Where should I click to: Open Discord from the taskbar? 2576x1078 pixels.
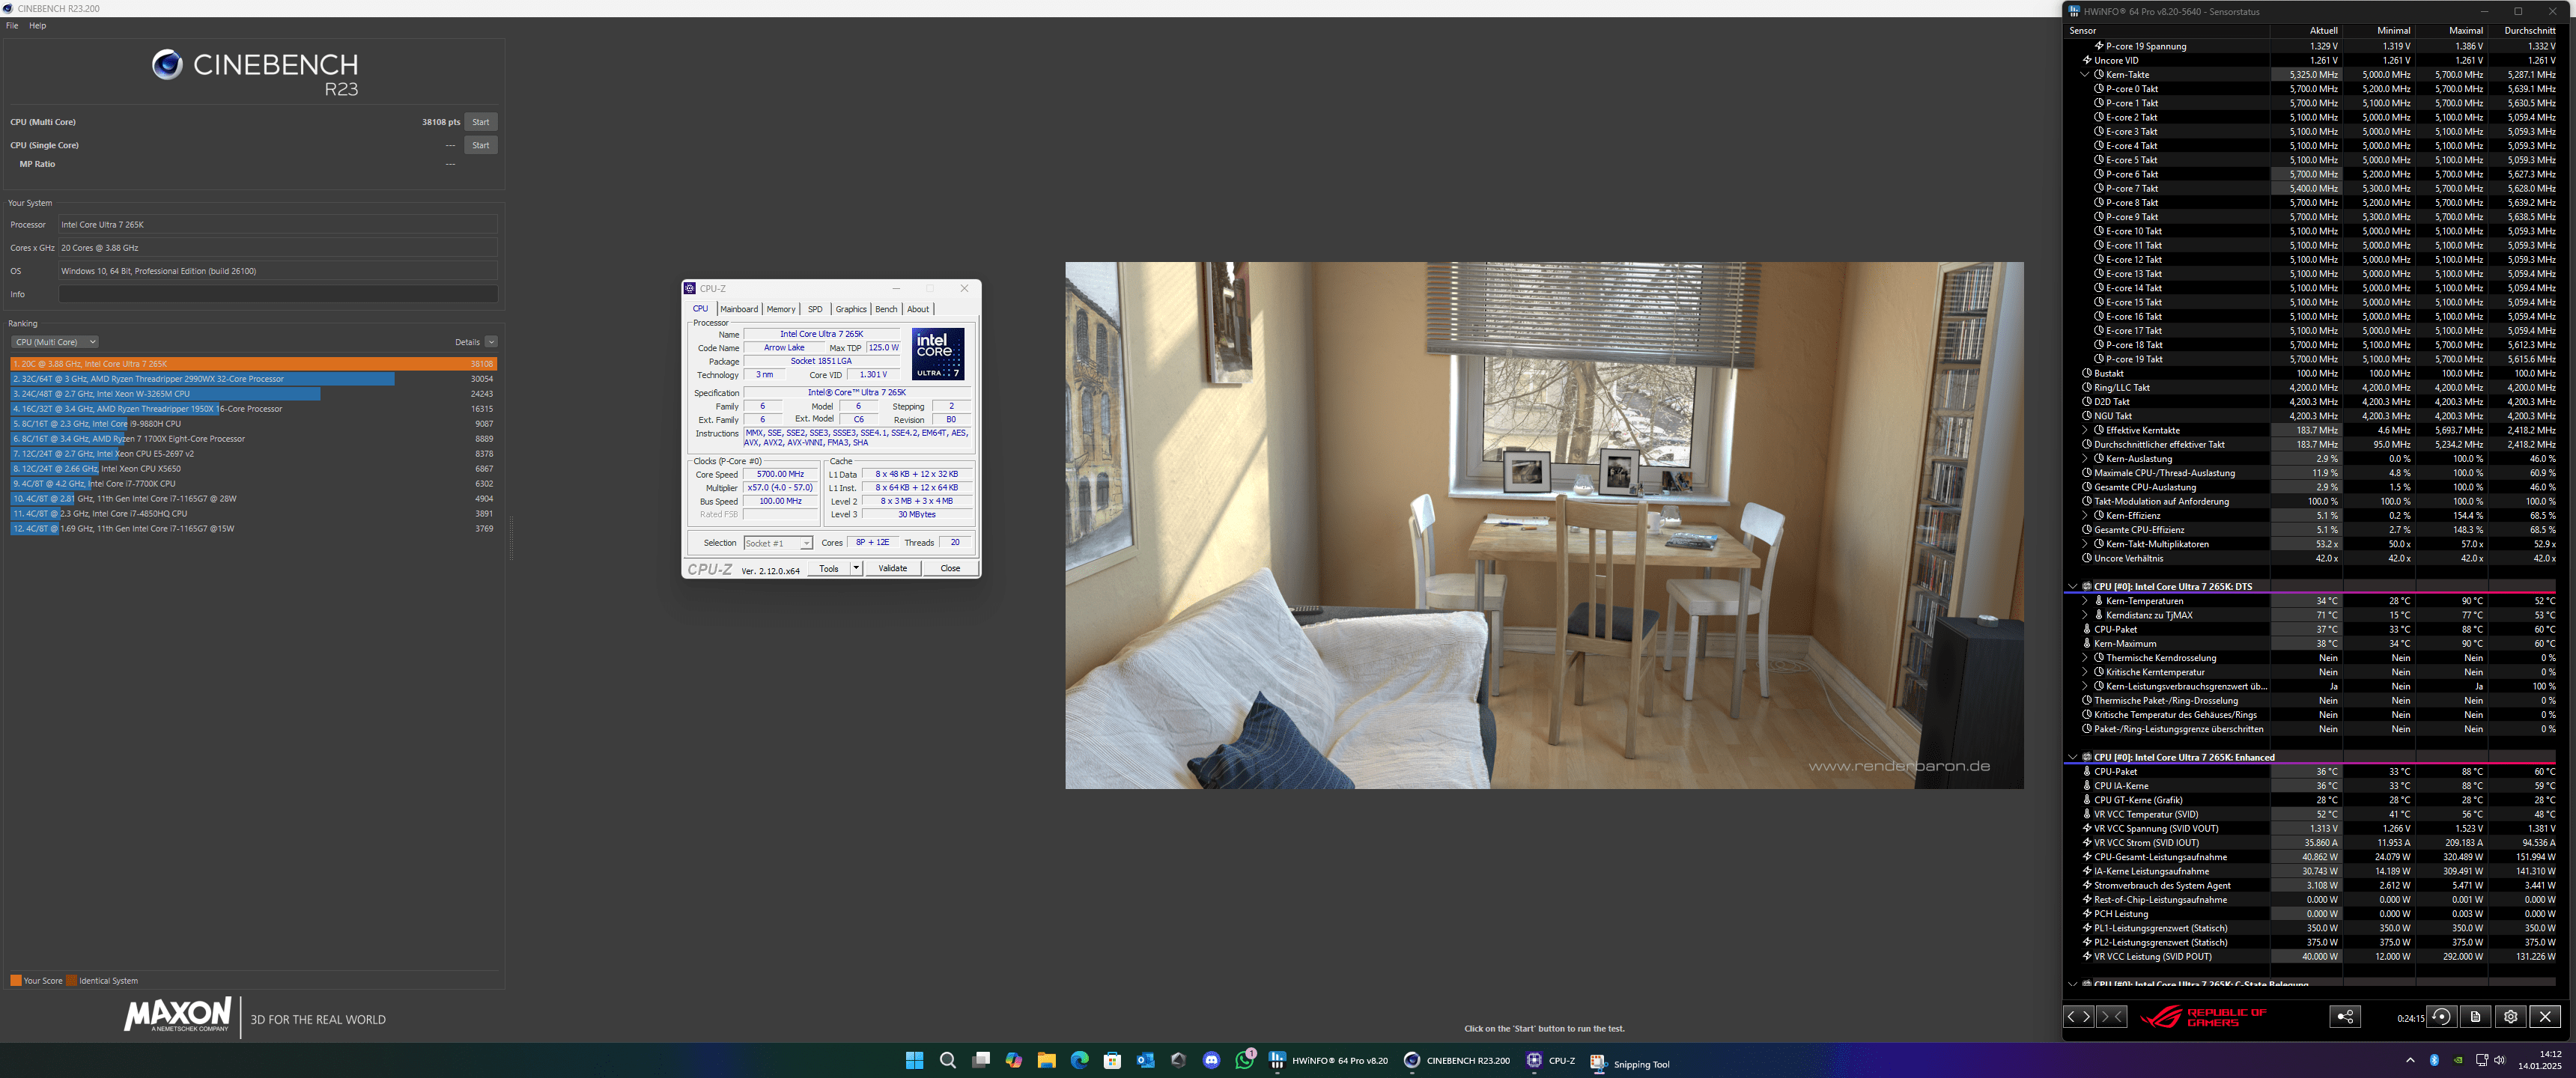(x=1211, y=1060)
